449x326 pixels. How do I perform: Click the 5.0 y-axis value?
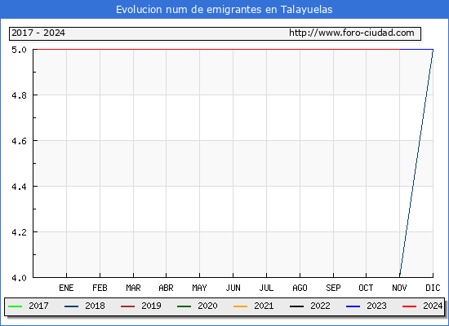19,50
